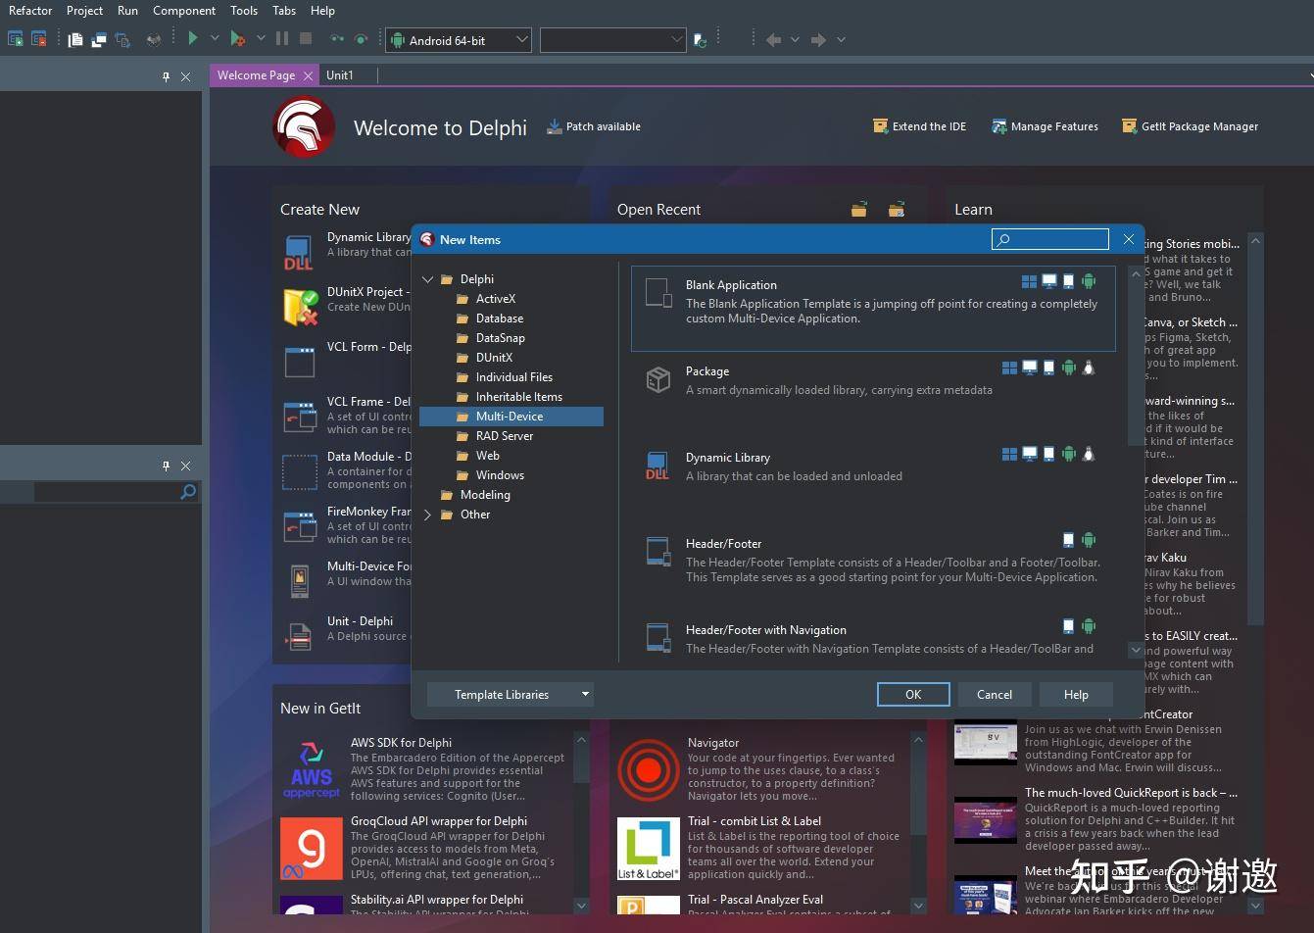
Task: Open the Run with debugger dropdown arrow
Action: tap(261, 39)
